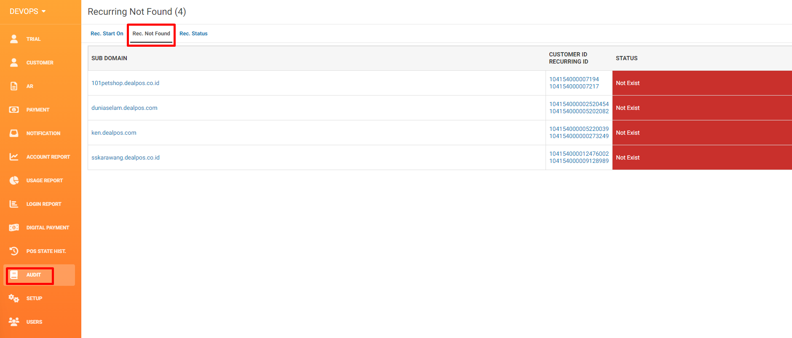This screenshot has height=338, width=792.
Task: Click the SUB DOMAIN column header
Action: tap(109, 58)
